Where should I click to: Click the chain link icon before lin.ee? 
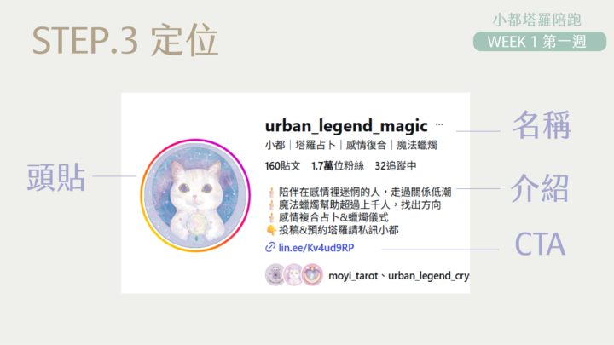point(270,247)
